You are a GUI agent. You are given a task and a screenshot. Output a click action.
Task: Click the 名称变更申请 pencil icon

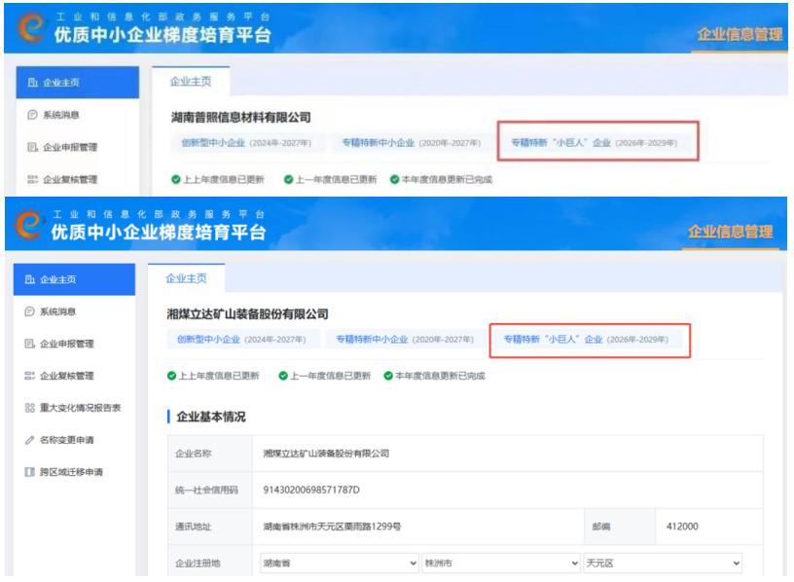30,440
